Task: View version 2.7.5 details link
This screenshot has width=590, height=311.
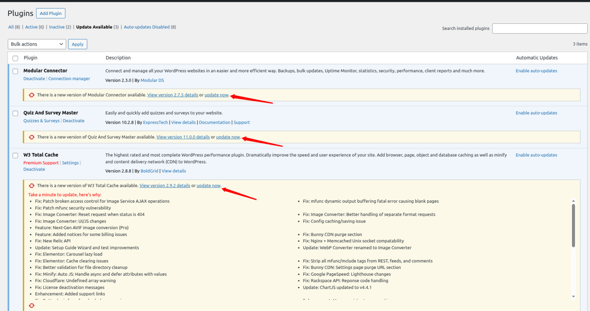Action: click(x=173, y=95)
